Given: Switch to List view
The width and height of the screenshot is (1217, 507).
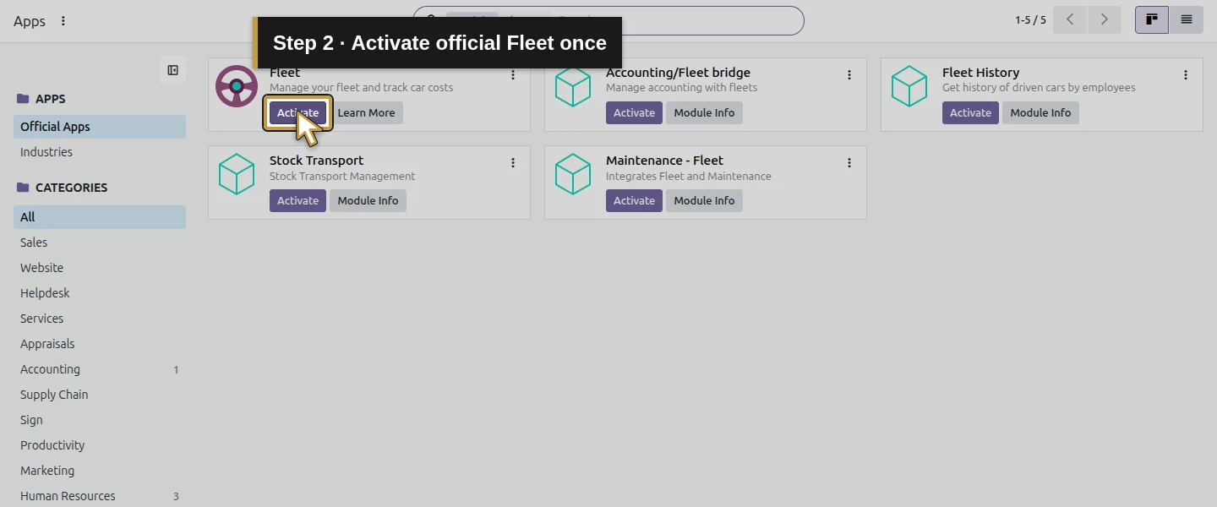Looking at the screenshot, I should (1187, 19).
